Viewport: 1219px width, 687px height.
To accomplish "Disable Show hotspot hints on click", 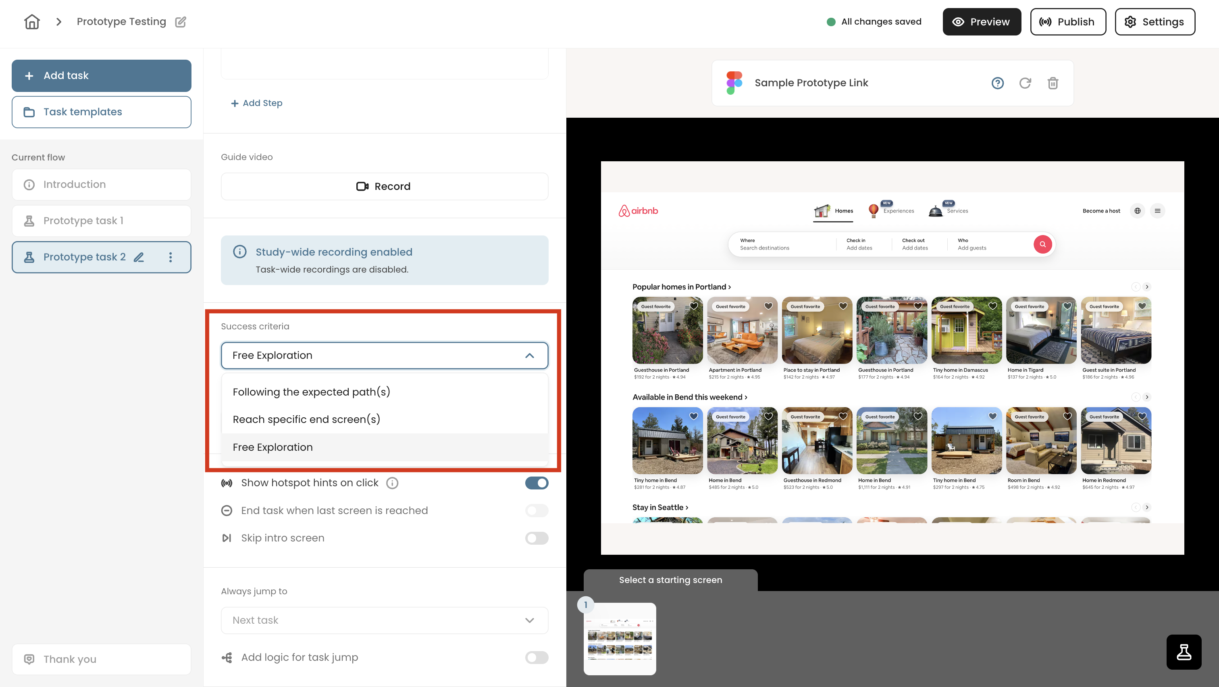I will pos(536,483).
